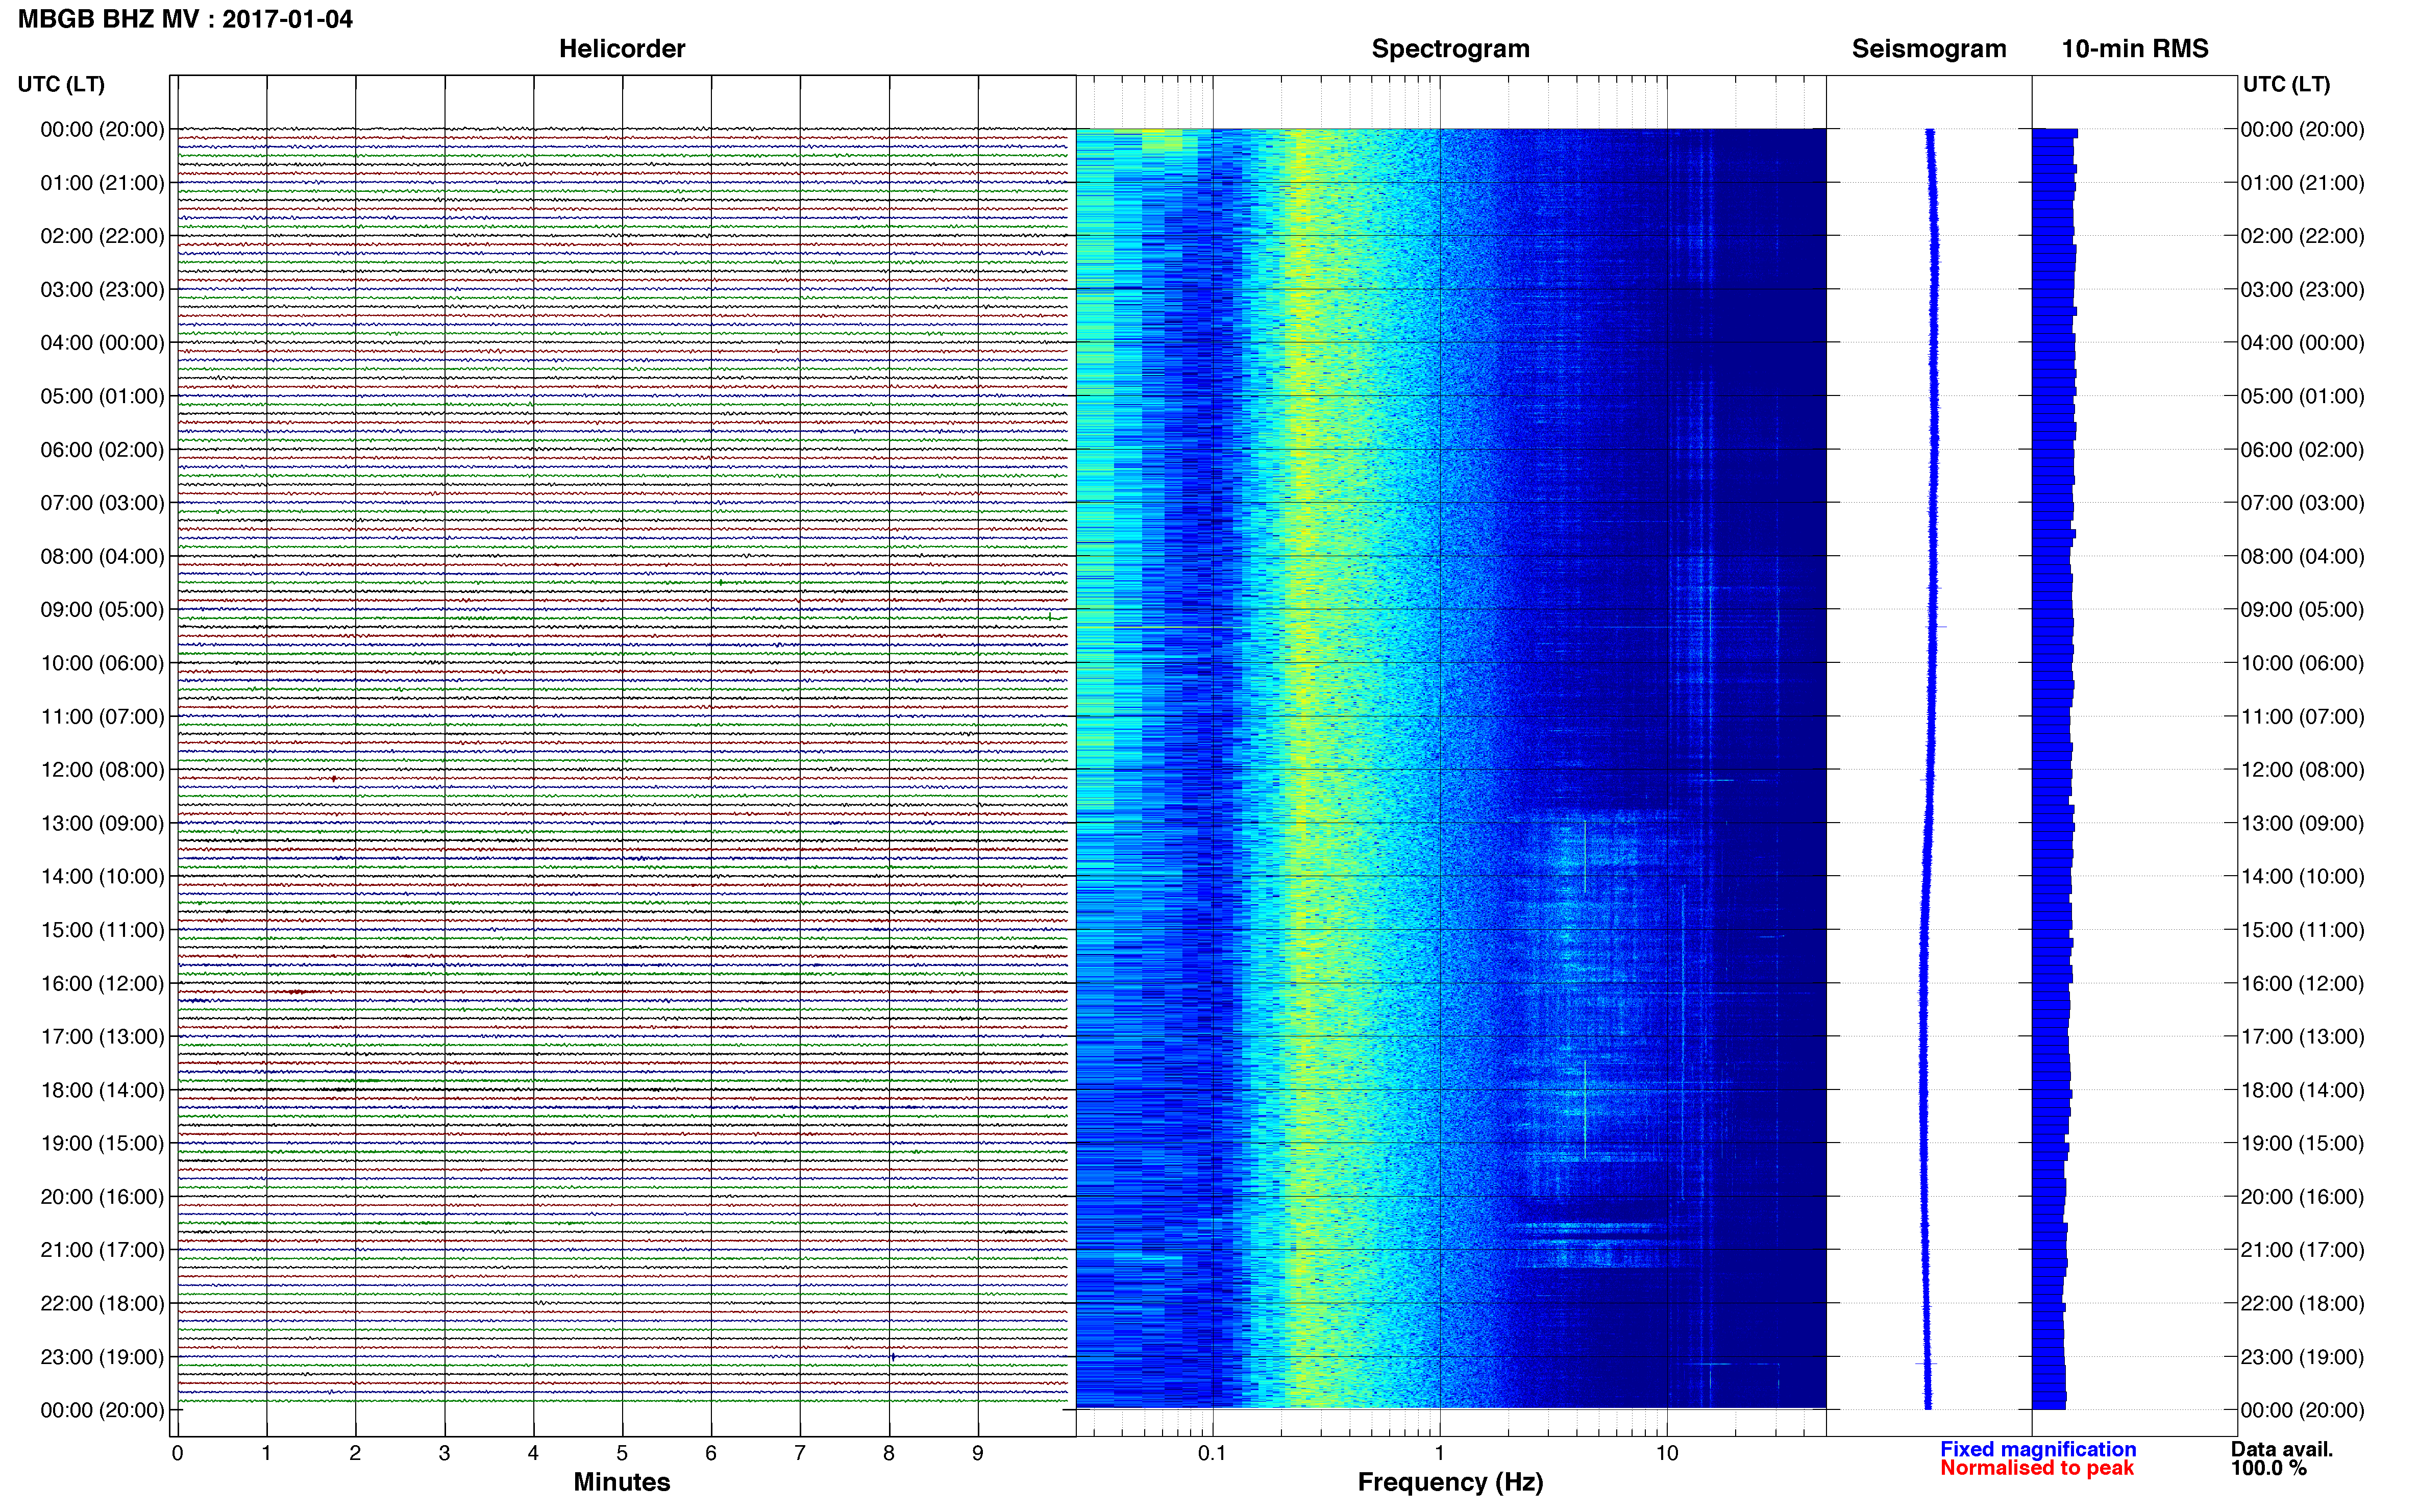This screenshot has height=1512, width=2419.
Task: Click the right '12:00 (08:00)' time label
Action: tap(2303, 770)
